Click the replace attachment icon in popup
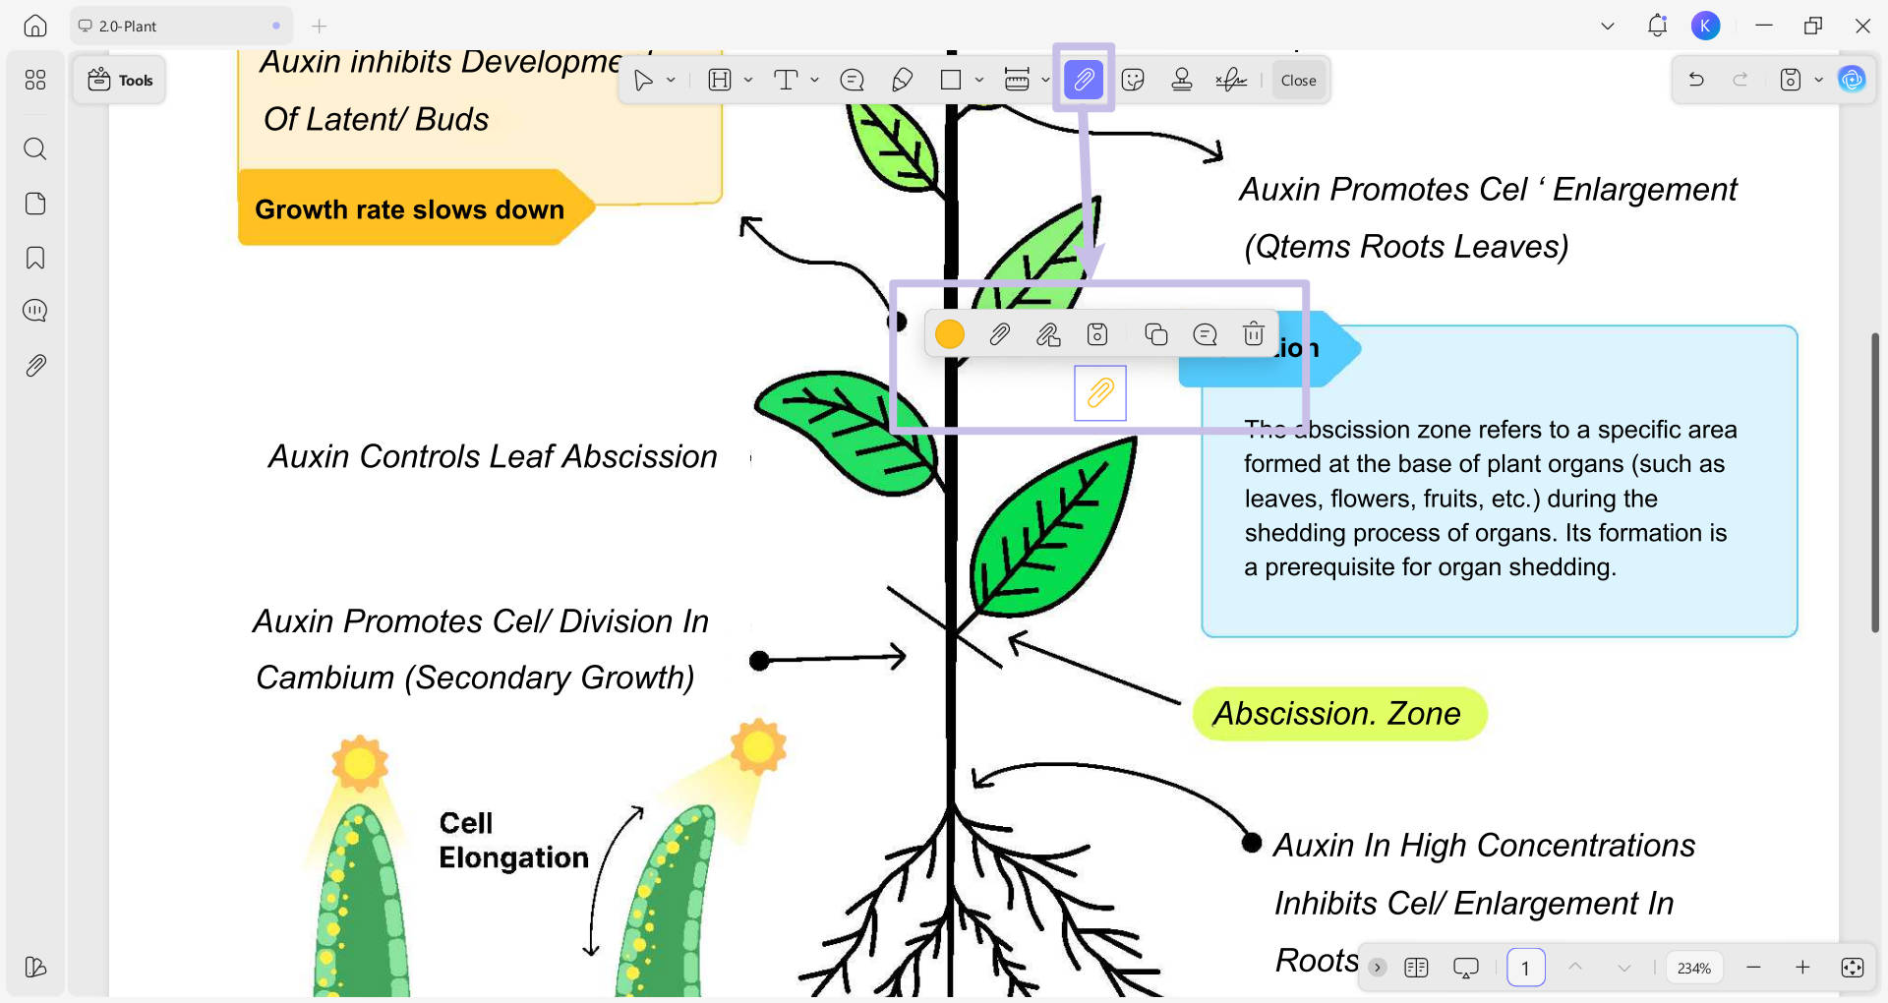Viewport: 1888px width, 1003px height. coord(1048,334)
